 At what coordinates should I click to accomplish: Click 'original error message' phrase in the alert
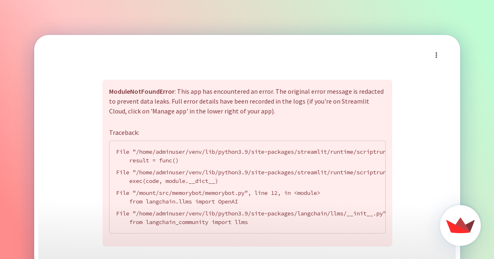tap(323, 92)
